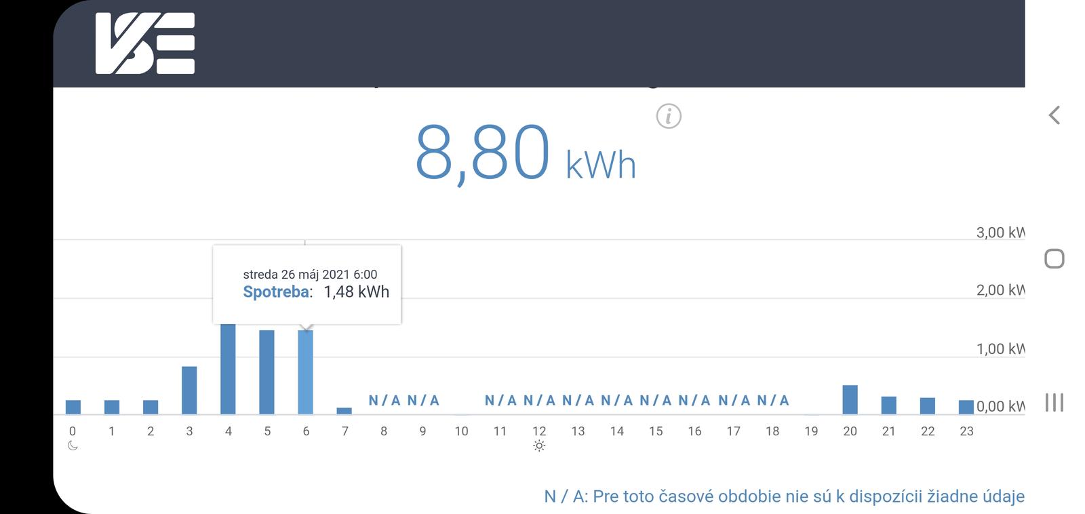
Task: Tap the N/A explanation note text
Action: 784,496
